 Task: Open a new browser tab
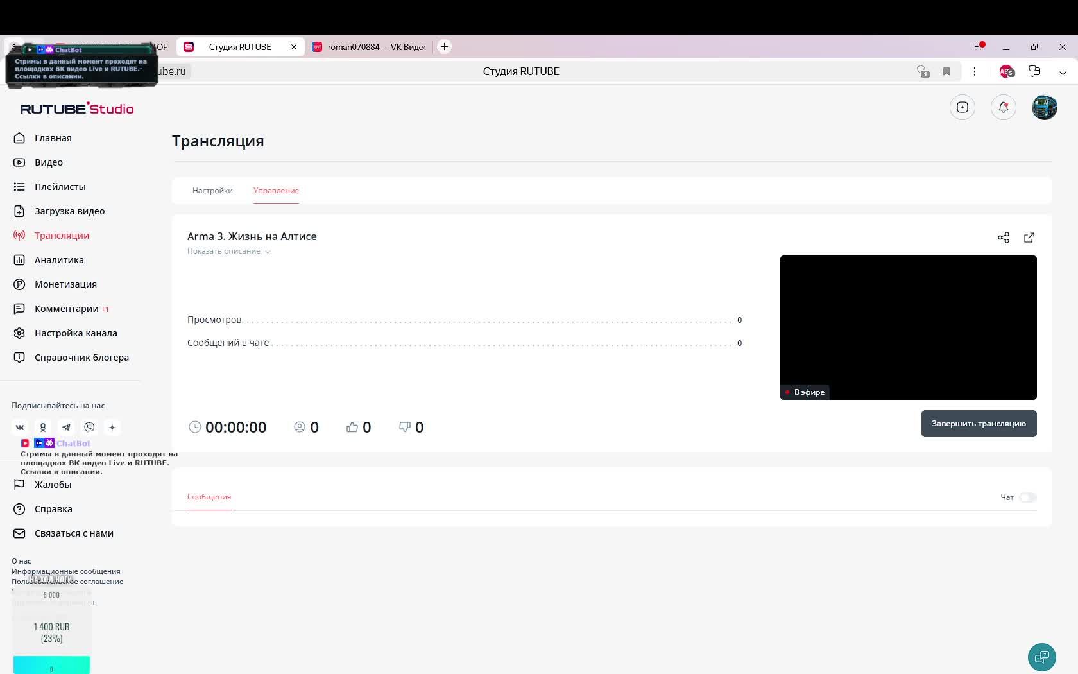tap(444, 47)
